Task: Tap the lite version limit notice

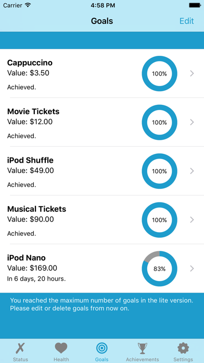Action: click(x=101, y=305)
